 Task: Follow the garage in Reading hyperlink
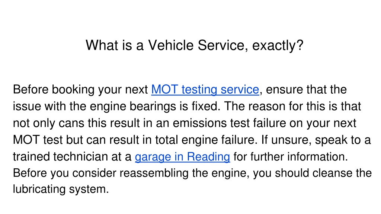pos(182,157)
